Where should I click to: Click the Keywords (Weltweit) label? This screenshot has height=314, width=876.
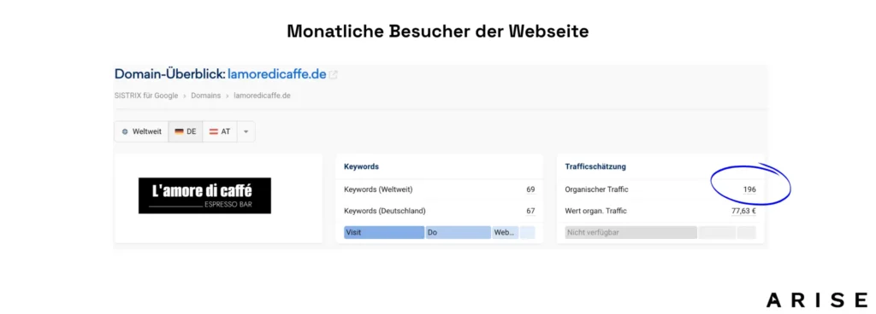[378, 189]
